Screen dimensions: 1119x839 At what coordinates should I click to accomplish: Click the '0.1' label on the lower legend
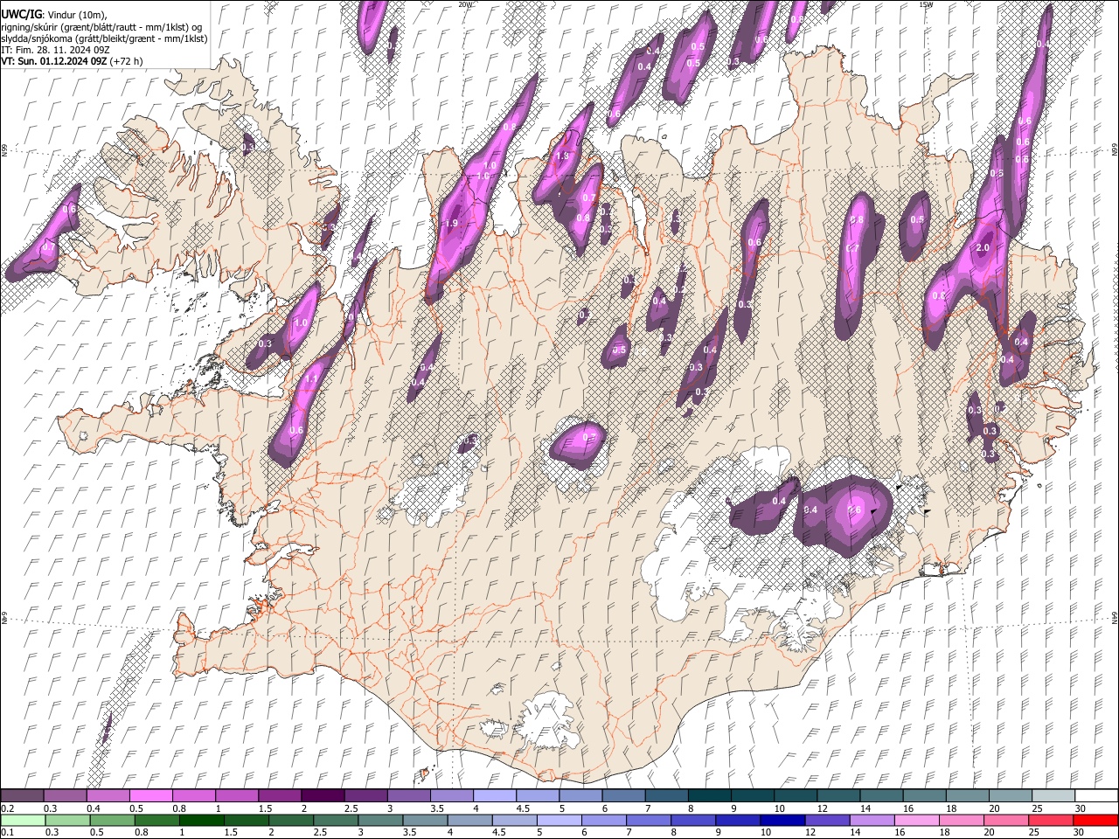click(8, 833)
